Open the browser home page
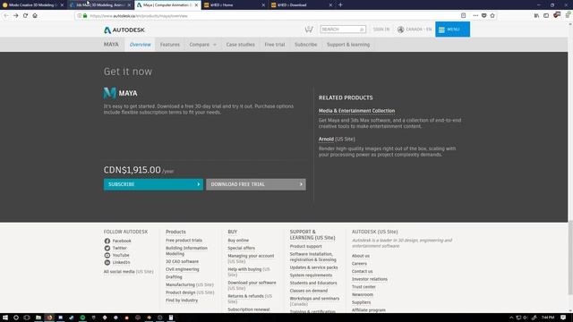 pos(35,16)
